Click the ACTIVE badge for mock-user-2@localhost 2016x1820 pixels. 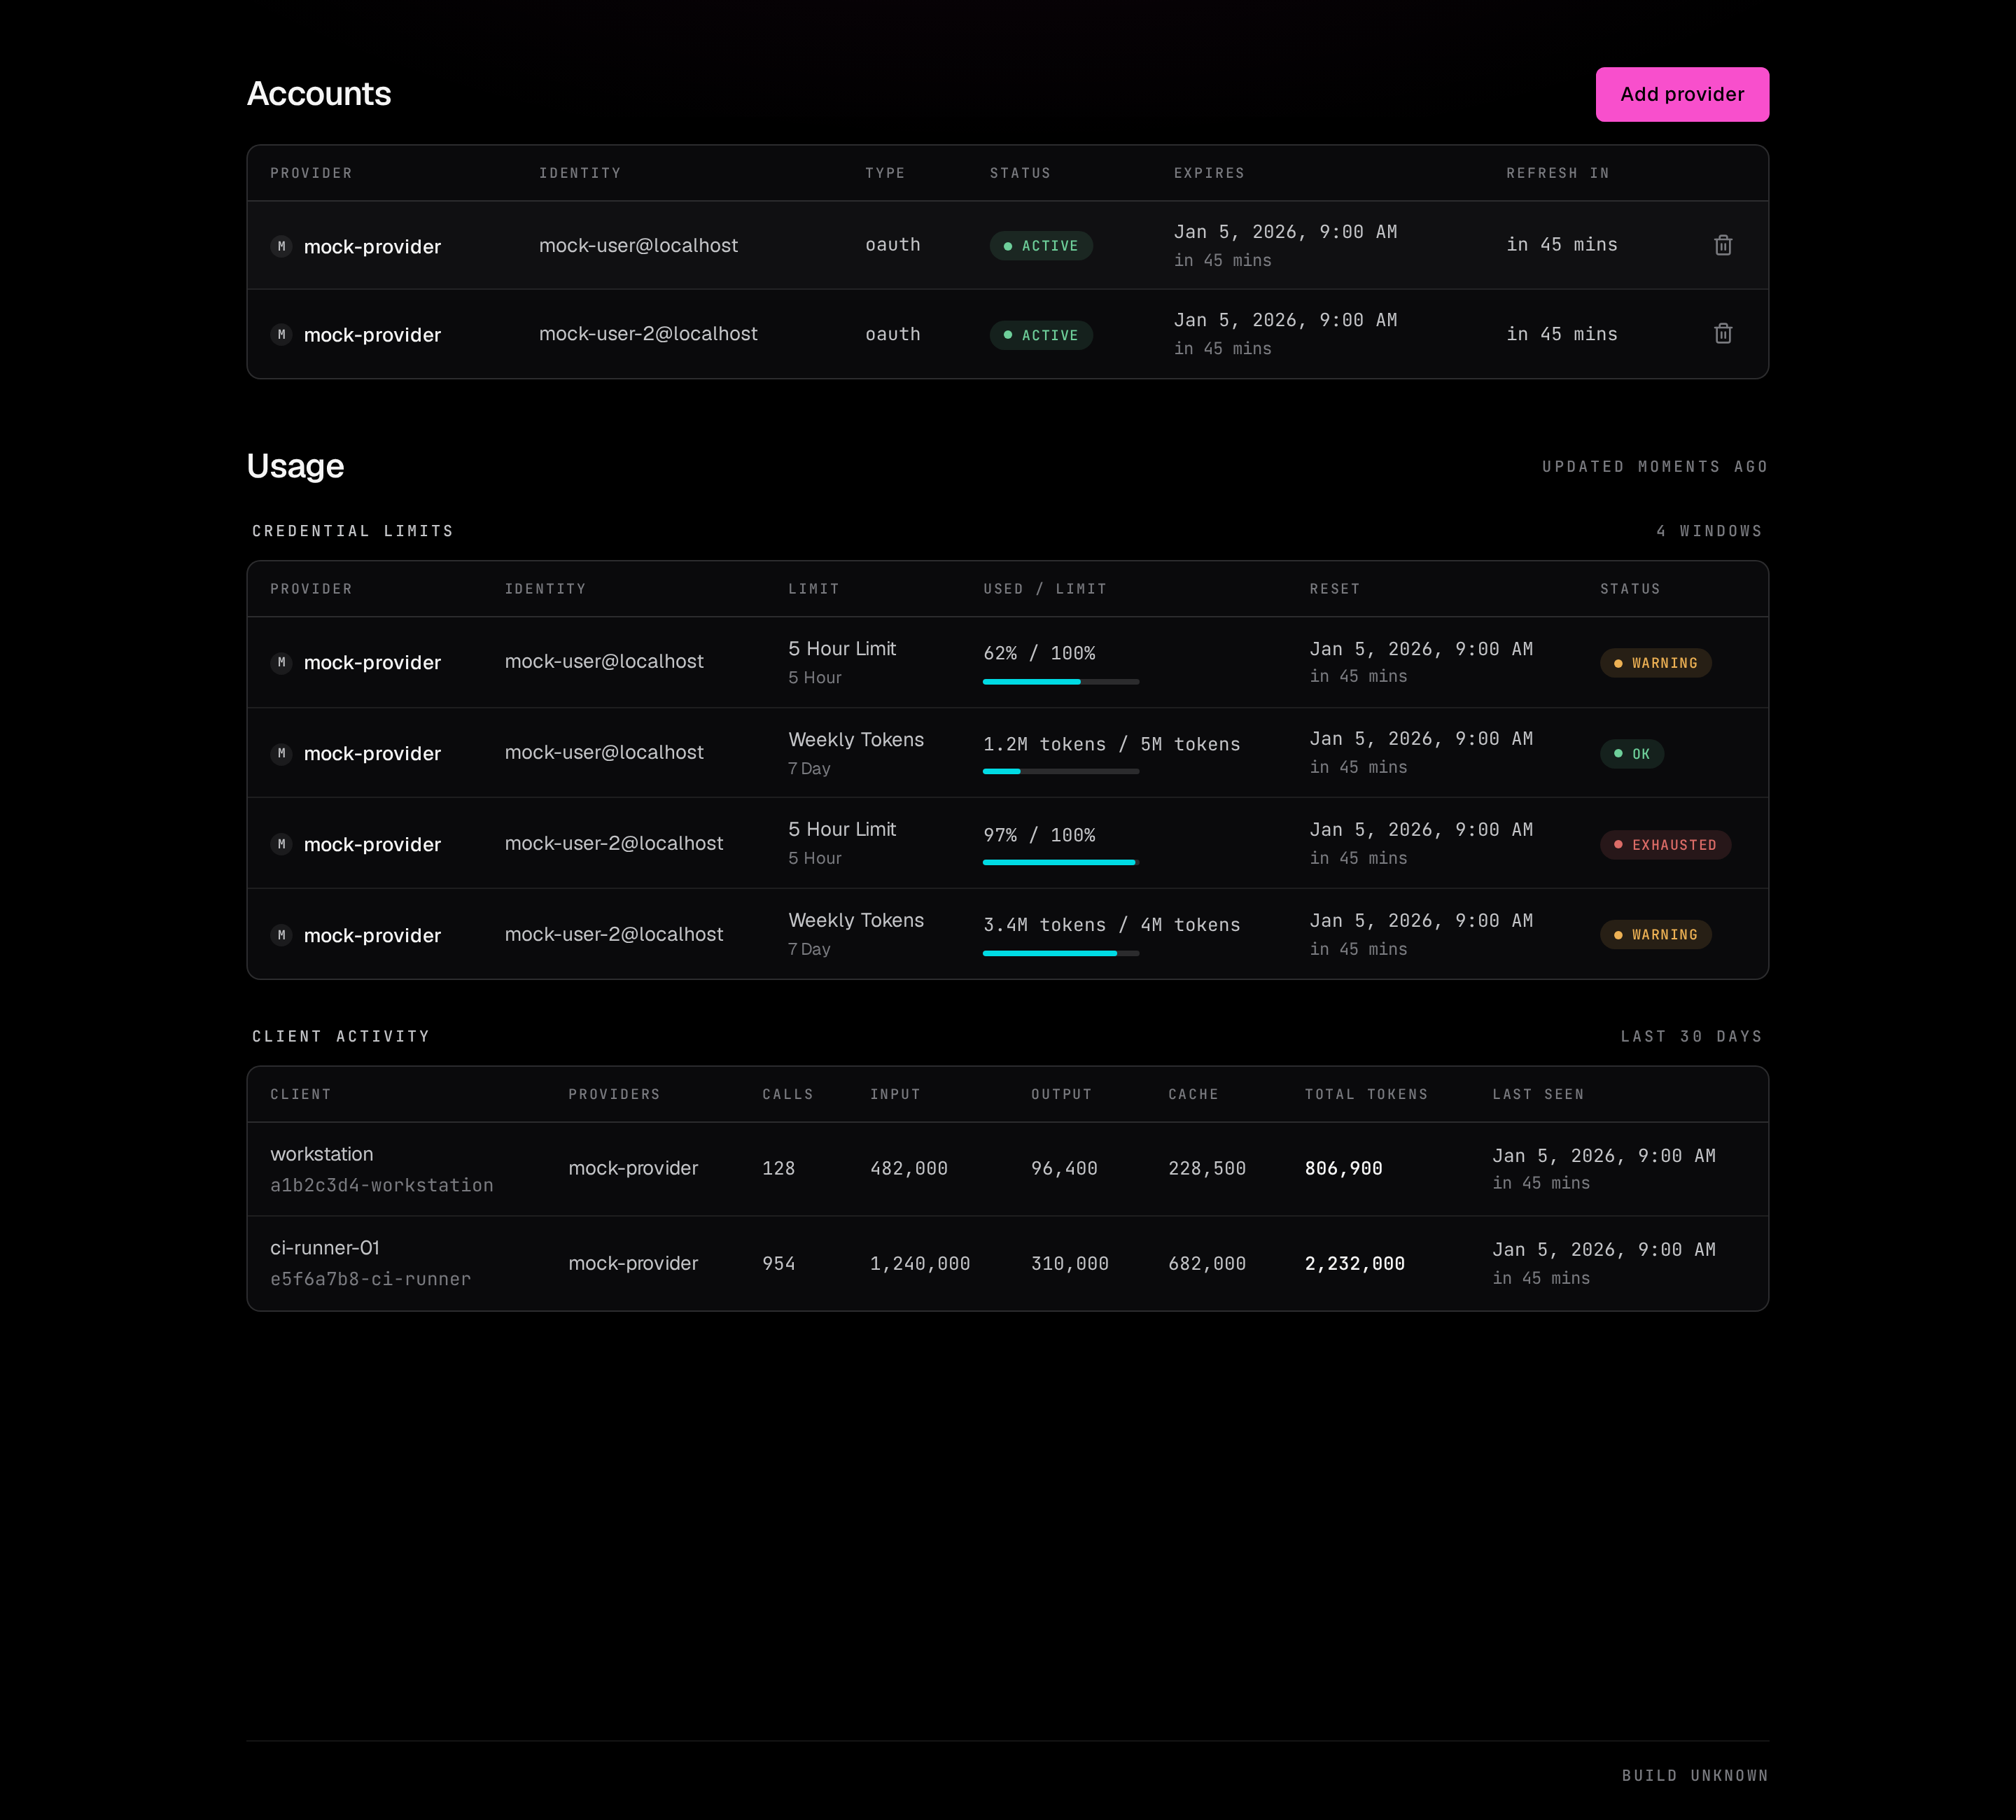1041,335
